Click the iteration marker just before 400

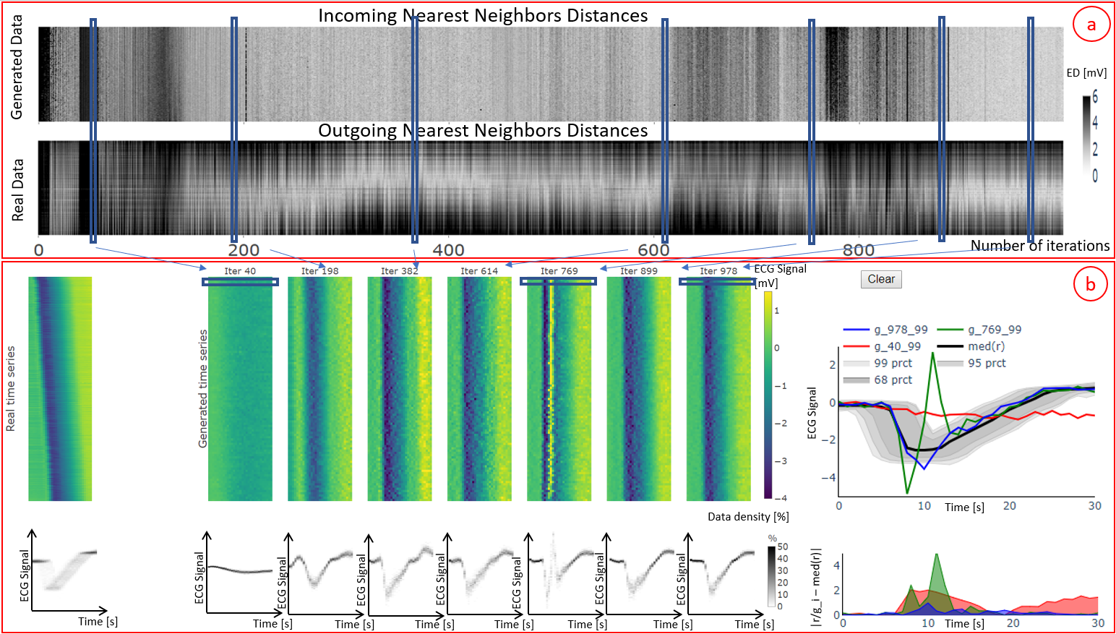point(414,130)
